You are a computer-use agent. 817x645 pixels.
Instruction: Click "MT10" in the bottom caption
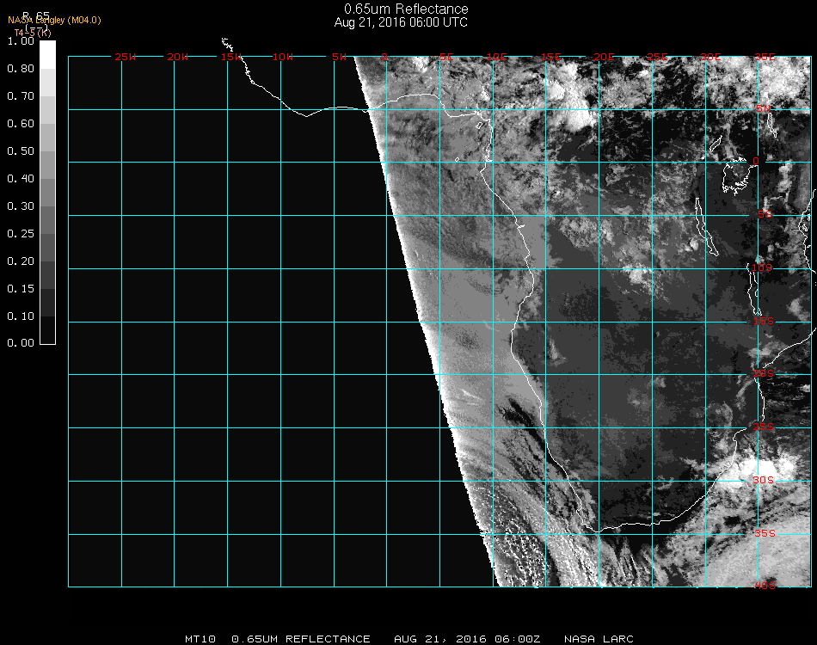pyautogui.click(x=200, y=639)
